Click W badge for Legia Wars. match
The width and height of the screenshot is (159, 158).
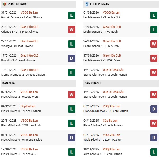[x=72, y=95]
